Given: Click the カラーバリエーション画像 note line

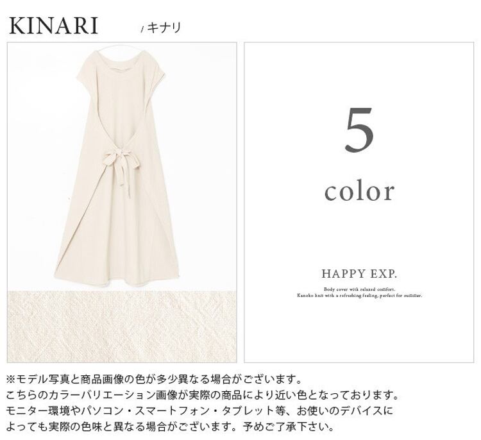Looking at the screenshot, I should (x=203, y=395).
